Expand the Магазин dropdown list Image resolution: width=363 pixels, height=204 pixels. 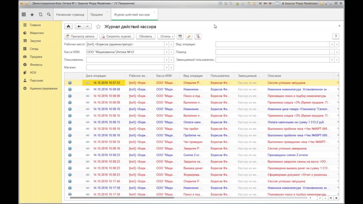[x=166, y=67]
